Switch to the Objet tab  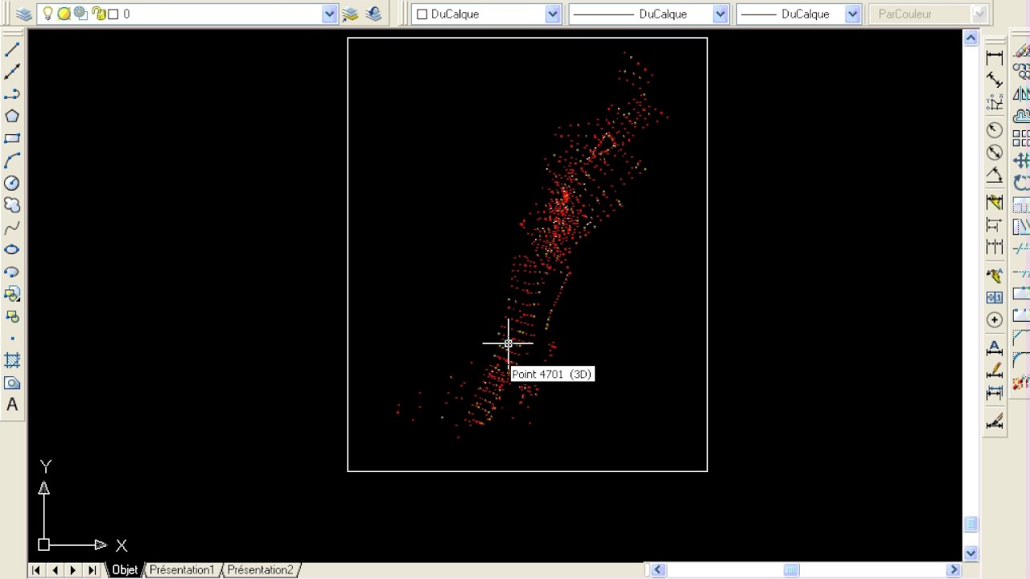click(125, 569)
